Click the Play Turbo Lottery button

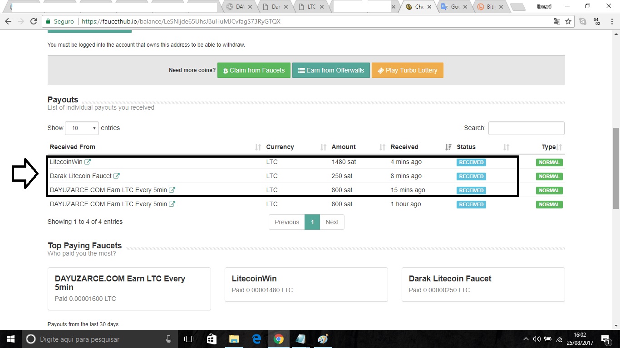pos(407,70)
